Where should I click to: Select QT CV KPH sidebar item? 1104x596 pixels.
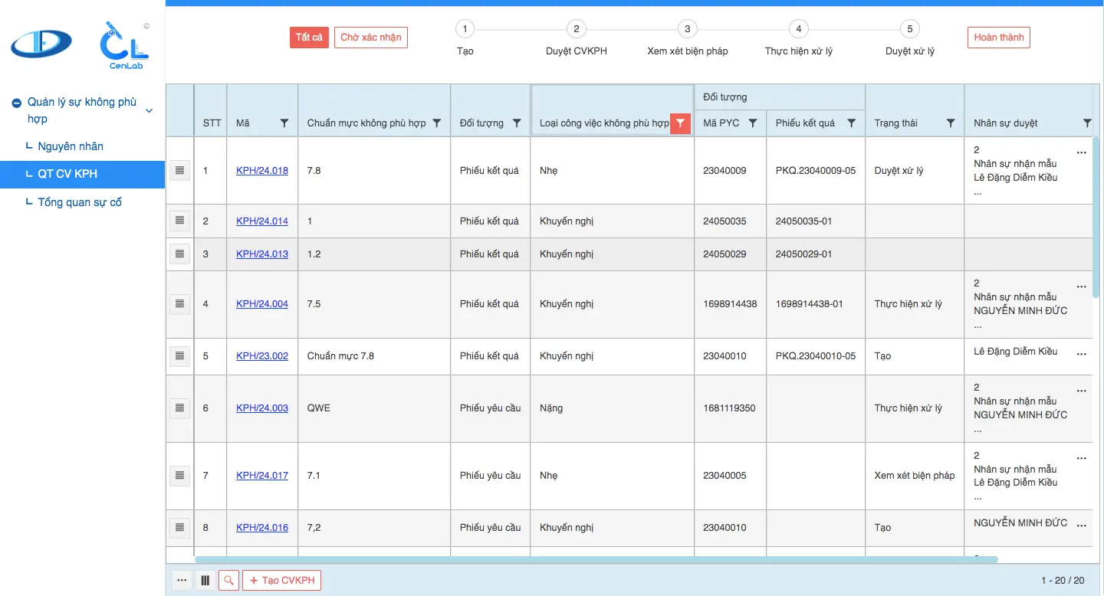[x=83, y=174]
